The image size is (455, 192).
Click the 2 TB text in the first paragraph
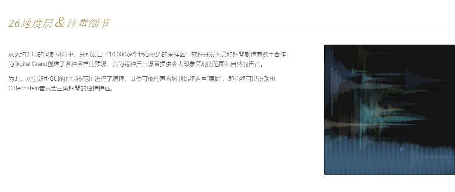point(32,55)
